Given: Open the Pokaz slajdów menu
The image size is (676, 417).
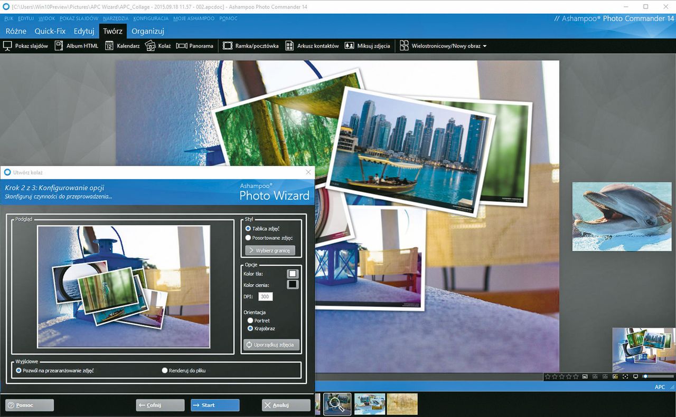Looking at the screenshot, I should coord(79,18).
